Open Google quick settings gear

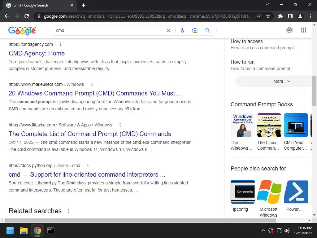coord(289,30)
